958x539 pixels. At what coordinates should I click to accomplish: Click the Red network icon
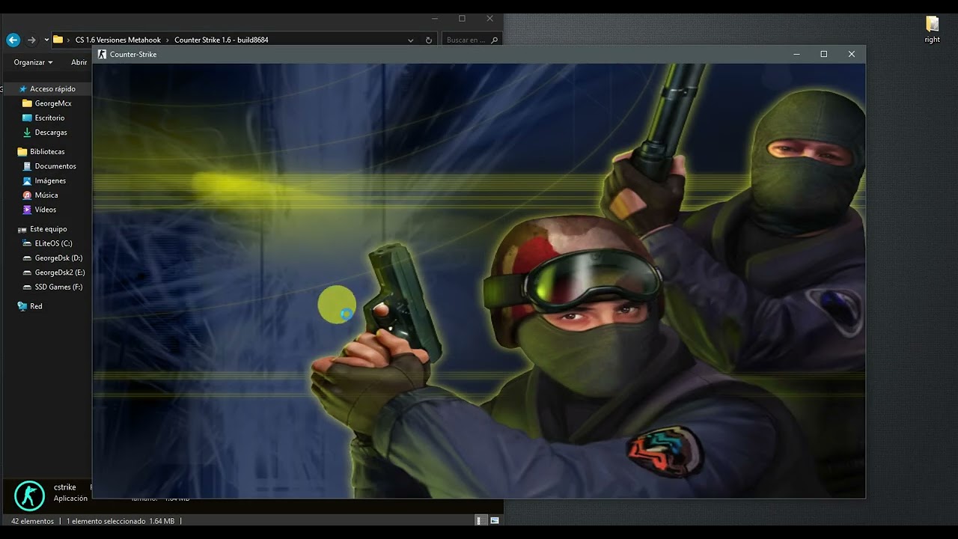click(22, 306)
